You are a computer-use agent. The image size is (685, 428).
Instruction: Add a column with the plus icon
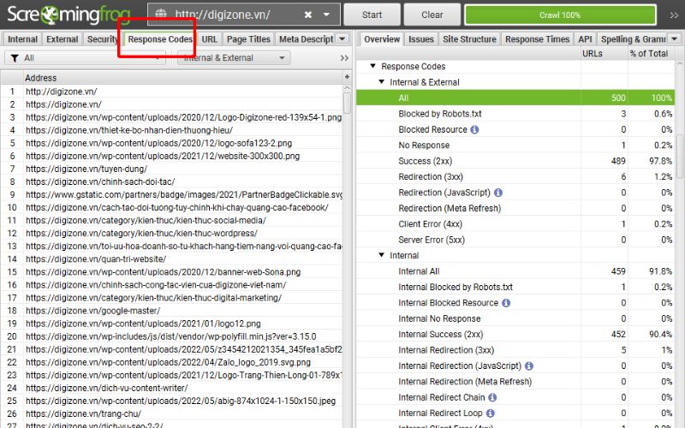[x=347, y=77]
